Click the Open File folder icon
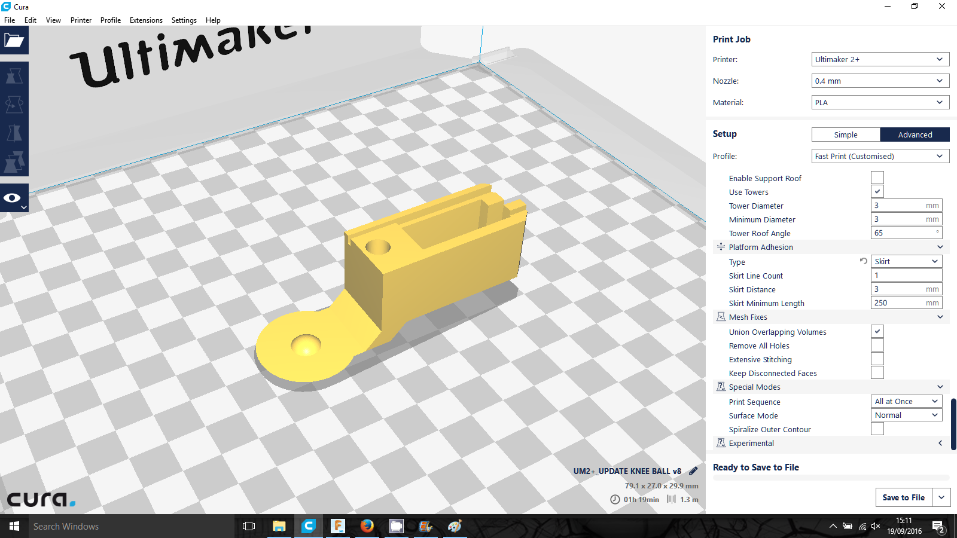Screen dimensions: 957x538 point(14,41)
